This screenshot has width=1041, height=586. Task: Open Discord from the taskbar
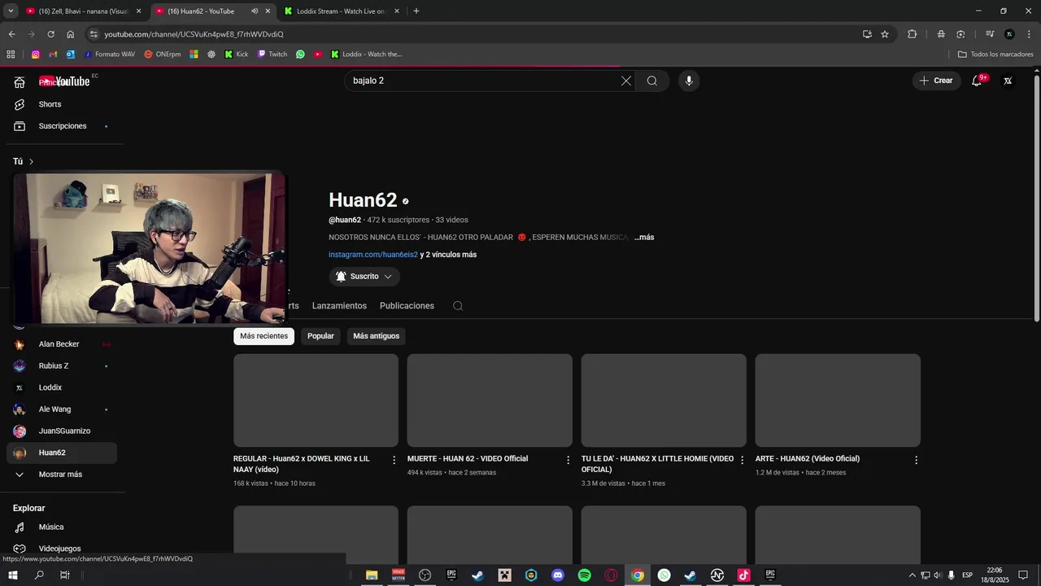558,575
